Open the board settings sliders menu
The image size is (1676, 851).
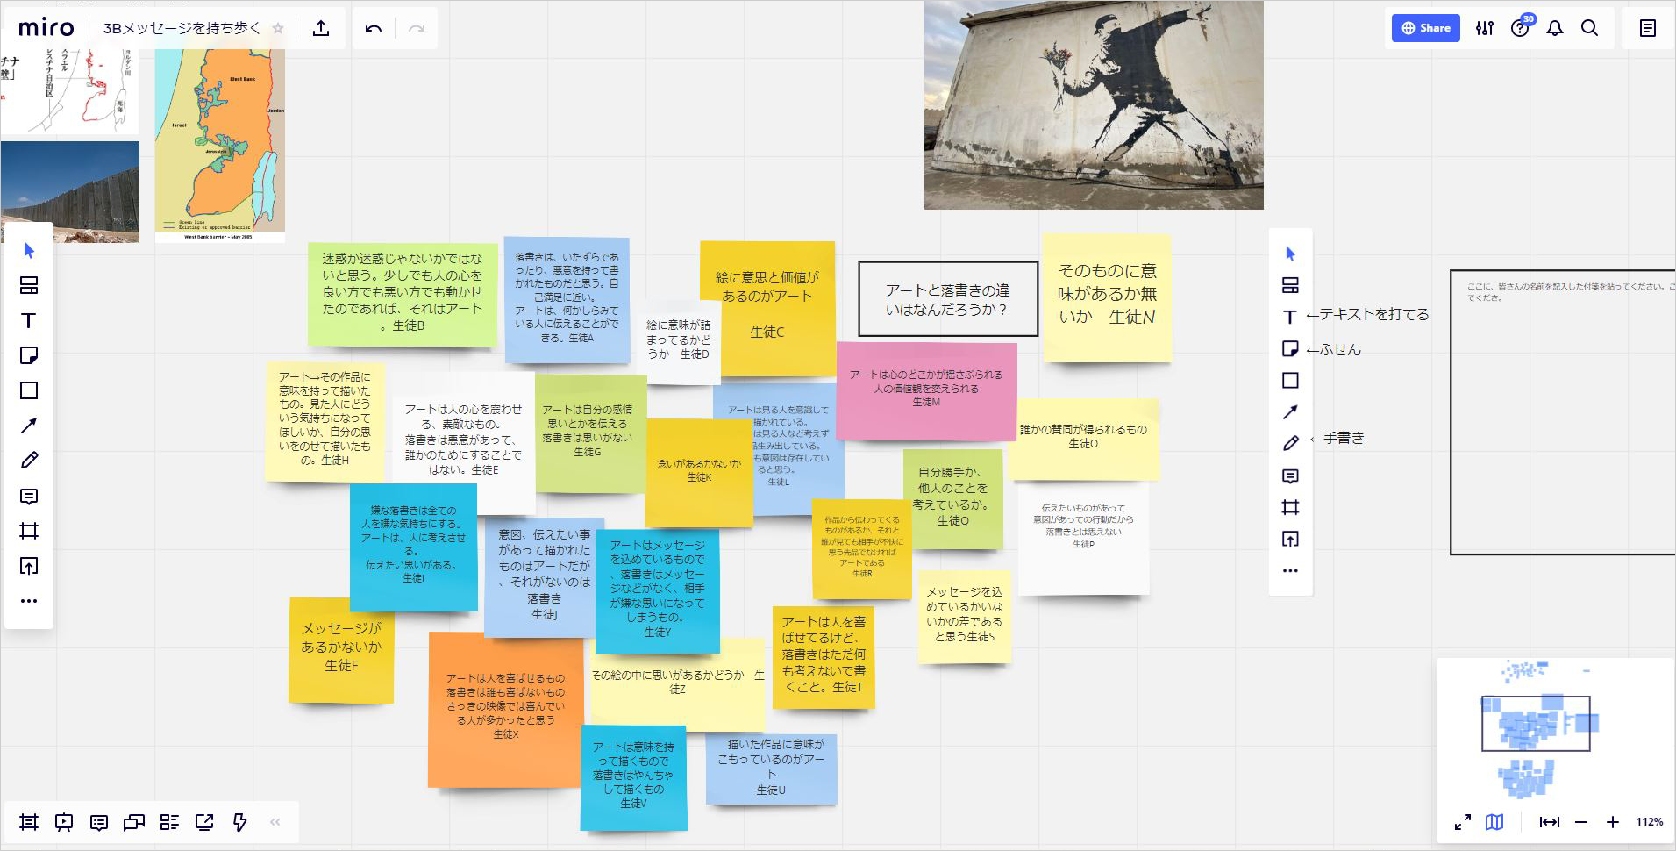(x=1484, y=28)
